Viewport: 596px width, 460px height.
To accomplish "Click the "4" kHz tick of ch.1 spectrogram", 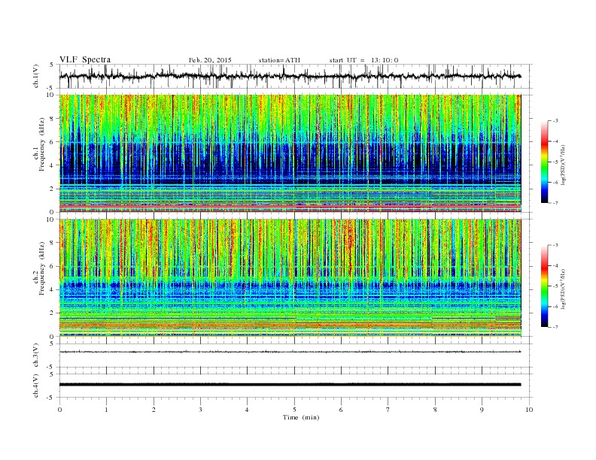I will (53, 165).
